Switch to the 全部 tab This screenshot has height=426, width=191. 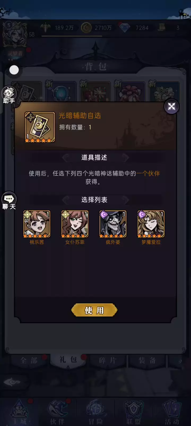[29, 361]
